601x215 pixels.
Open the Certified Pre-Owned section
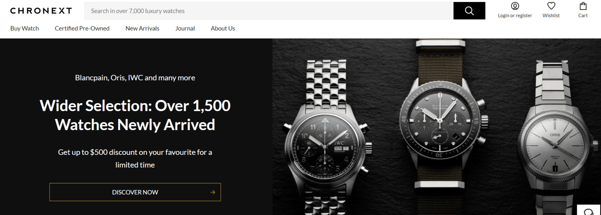82,28
